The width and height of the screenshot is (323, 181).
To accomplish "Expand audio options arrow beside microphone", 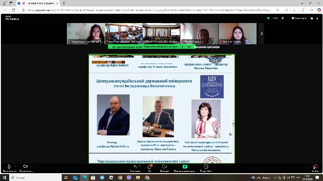I will tap(16, 166).
